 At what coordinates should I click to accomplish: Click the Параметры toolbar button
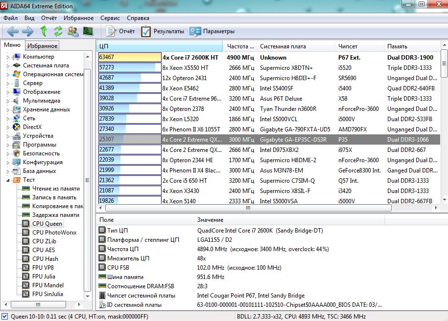[212, 32]
